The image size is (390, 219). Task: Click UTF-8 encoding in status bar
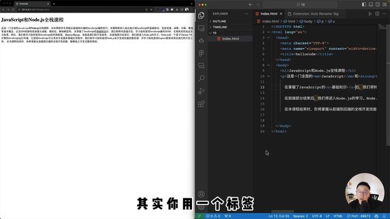(x=317, y=216)
